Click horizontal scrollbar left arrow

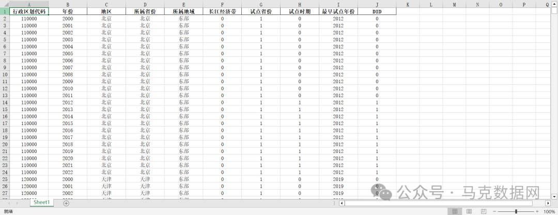tap(342, 203)
